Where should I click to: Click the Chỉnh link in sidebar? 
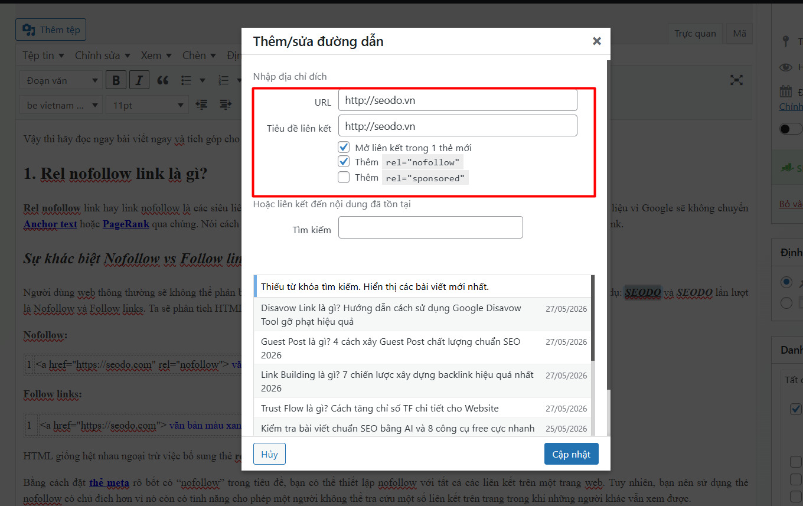791,107
